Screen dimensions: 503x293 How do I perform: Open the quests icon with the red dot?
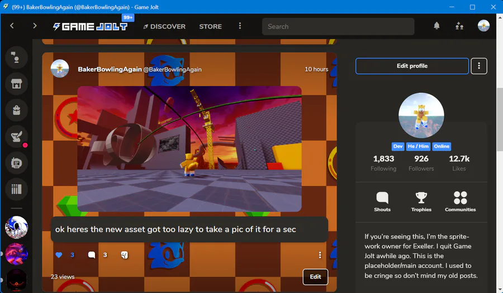click(x=16, y=137)
